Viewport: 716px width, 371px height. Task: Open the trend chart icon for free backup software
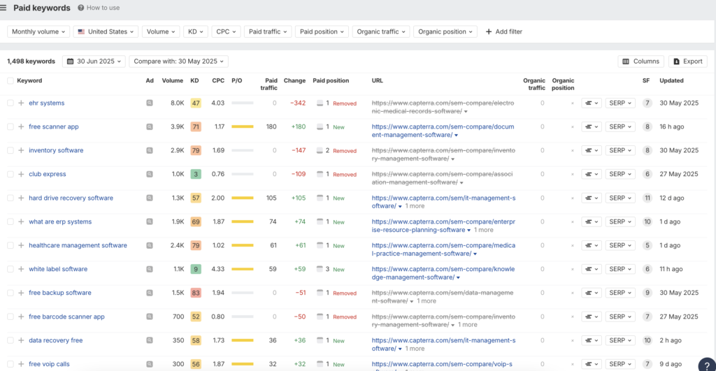point(592,293)
